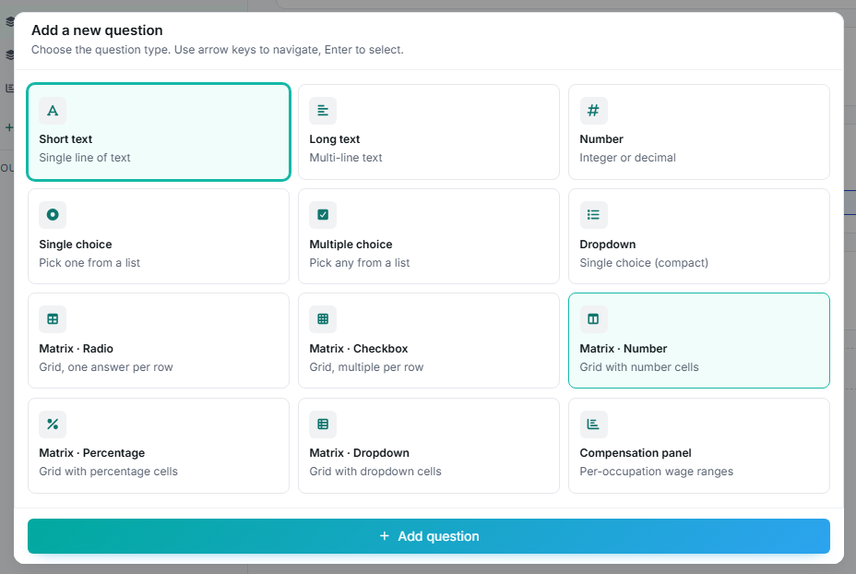Click 'Per-occupation wage ranges' text
The height and width of the screenshot is (574, 856).
click(x=656, y=472)
